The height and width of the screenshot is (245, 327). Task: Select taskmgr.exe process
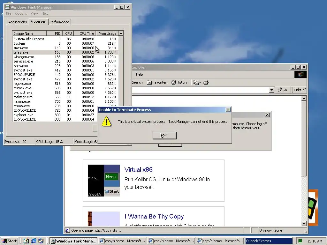pos(65,97)
